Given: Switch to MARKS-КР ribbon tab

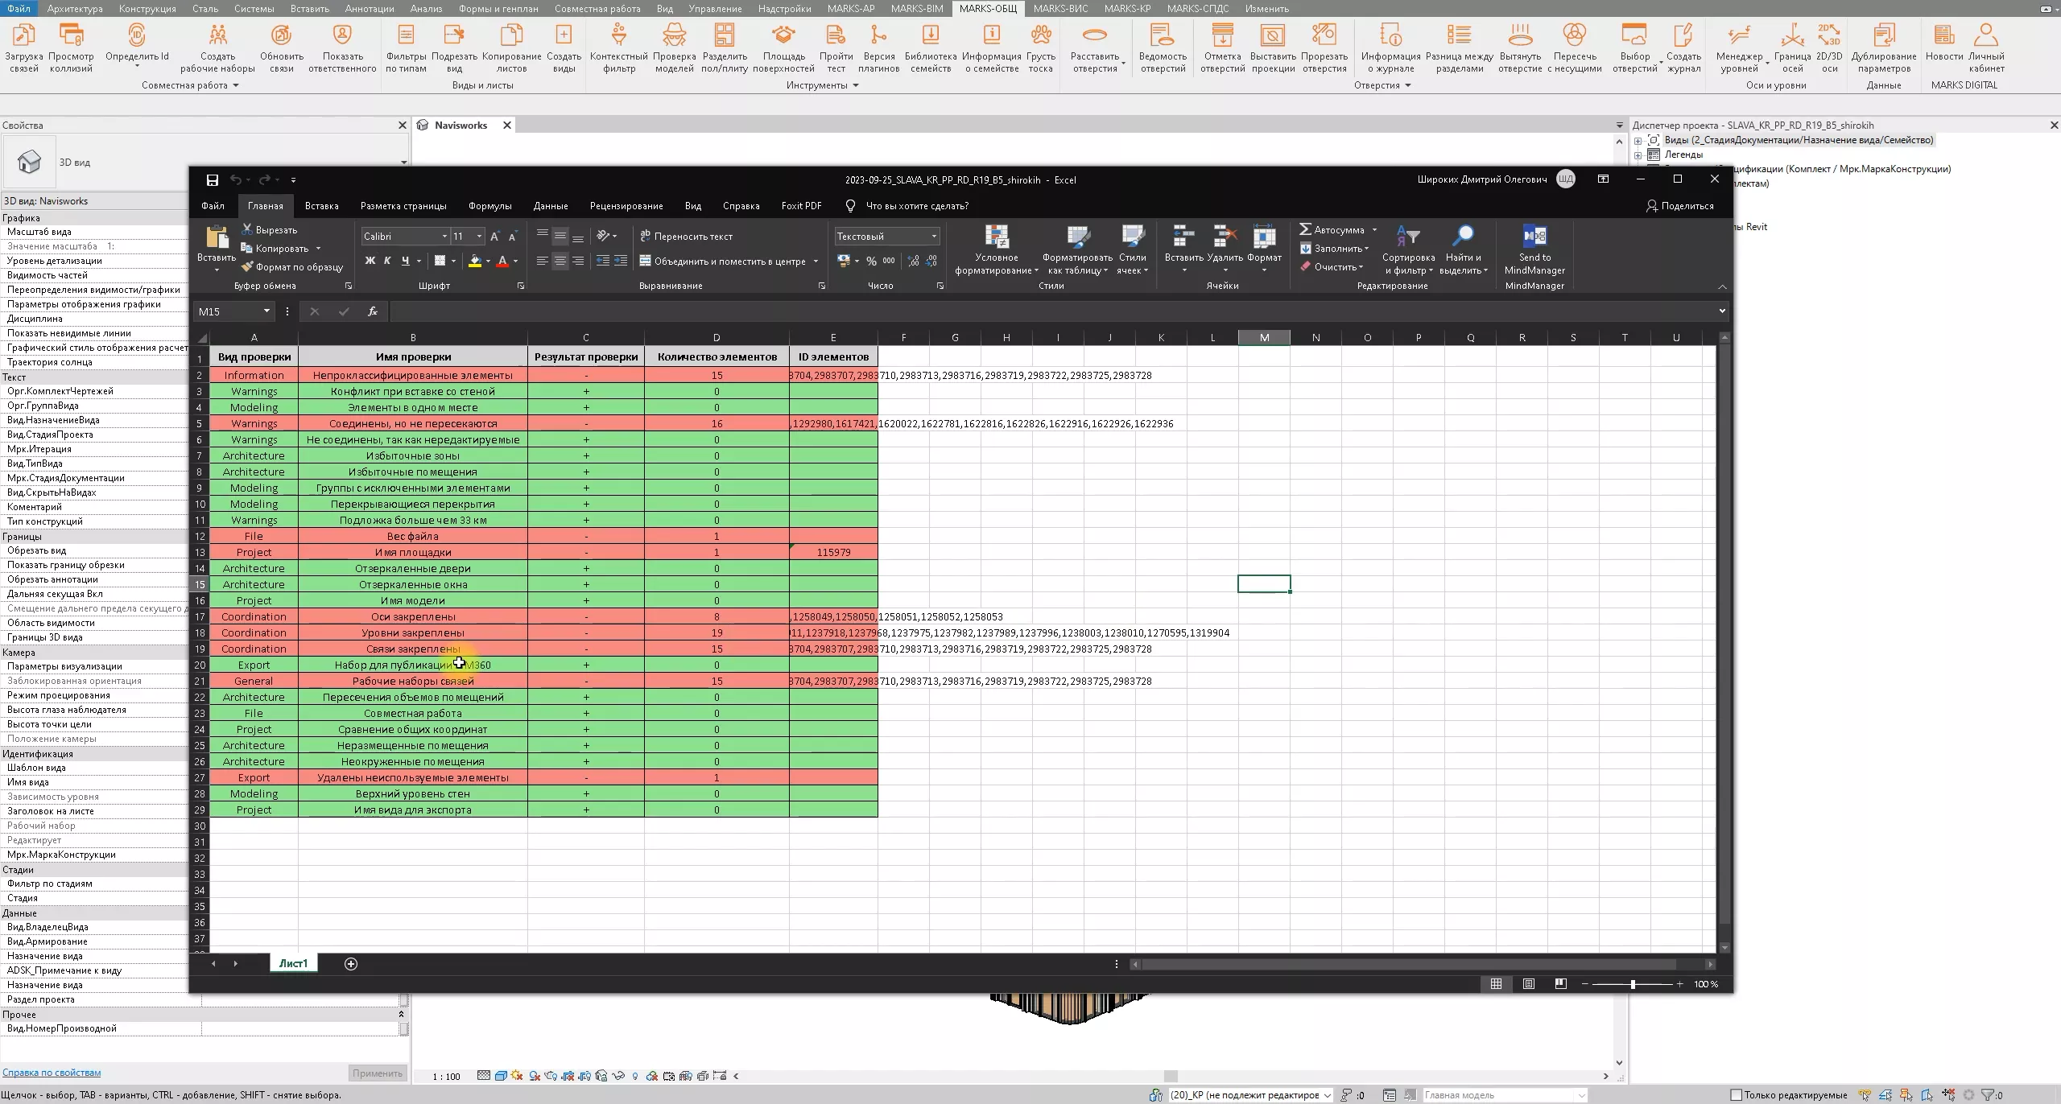Looking at the screenshot, I should coord(1126,9).
